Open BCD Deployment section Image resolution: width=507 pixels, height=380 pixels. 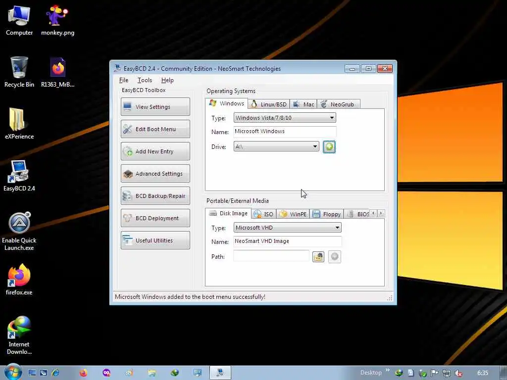tap(155, 218)
